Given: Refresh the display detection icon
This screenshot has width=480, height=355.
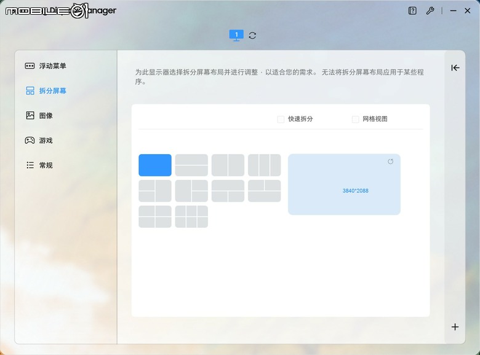Looking at the screenshot, I should coord(252,36).
